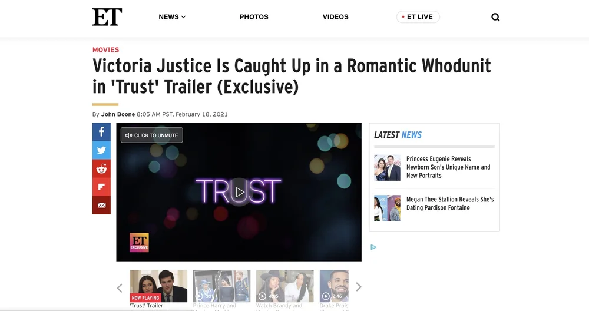
Task: Click the AdChoices icon under Latest News
Action: pos(373,247)
